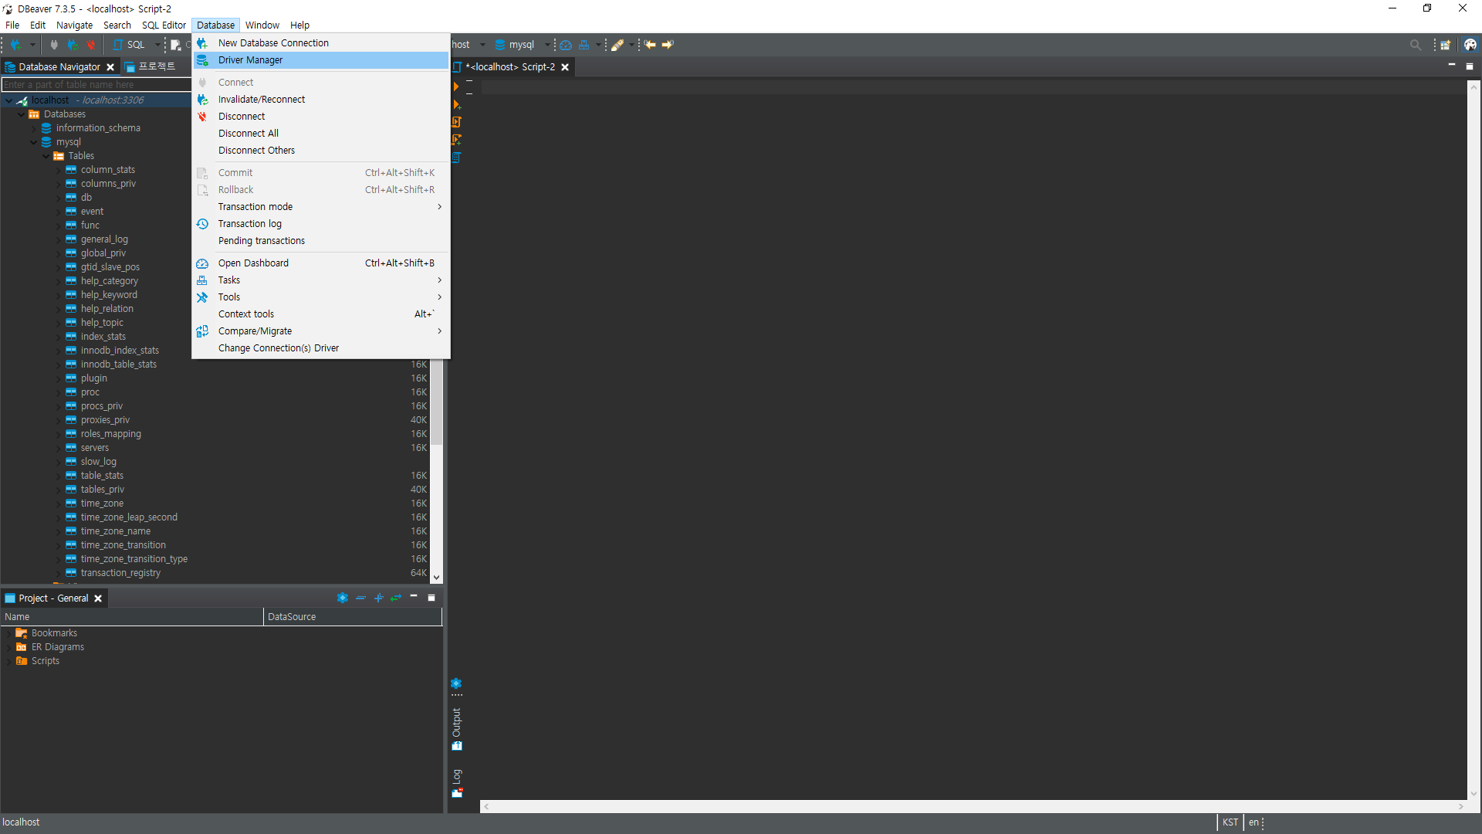Click Driver Manager menu entry
Image resolution: width=1482 pixels, height=834 pixels.
click(250, 60)
